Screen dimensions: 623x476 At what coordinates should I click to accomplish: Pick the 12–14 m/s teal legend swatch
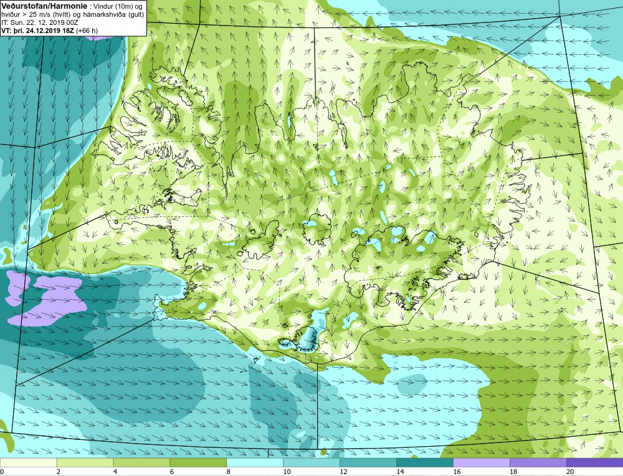tap(368, 462)
